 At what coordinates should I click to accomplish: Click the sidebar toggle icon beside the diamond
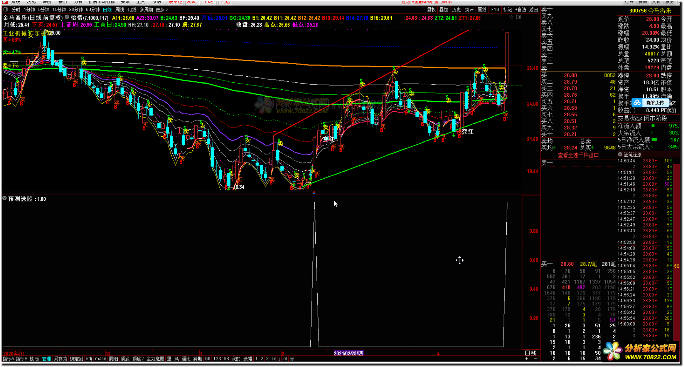[518, 17]
